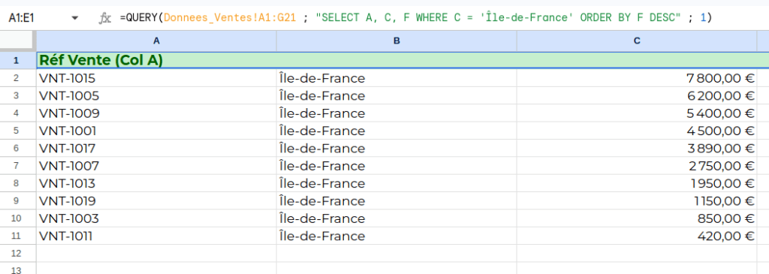Click the amount 5 400,00 €
This screenshot has width=769, height=274.
tap(720, 113)
